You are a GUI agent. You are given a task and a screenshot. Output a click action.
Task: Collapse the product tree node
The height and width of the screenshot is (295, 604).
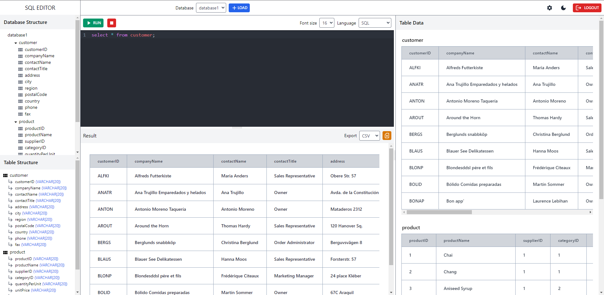point(16,122)
